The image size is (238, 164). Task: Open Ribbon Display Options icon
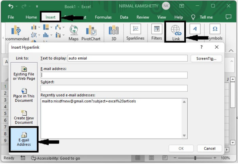click(182, 6)
